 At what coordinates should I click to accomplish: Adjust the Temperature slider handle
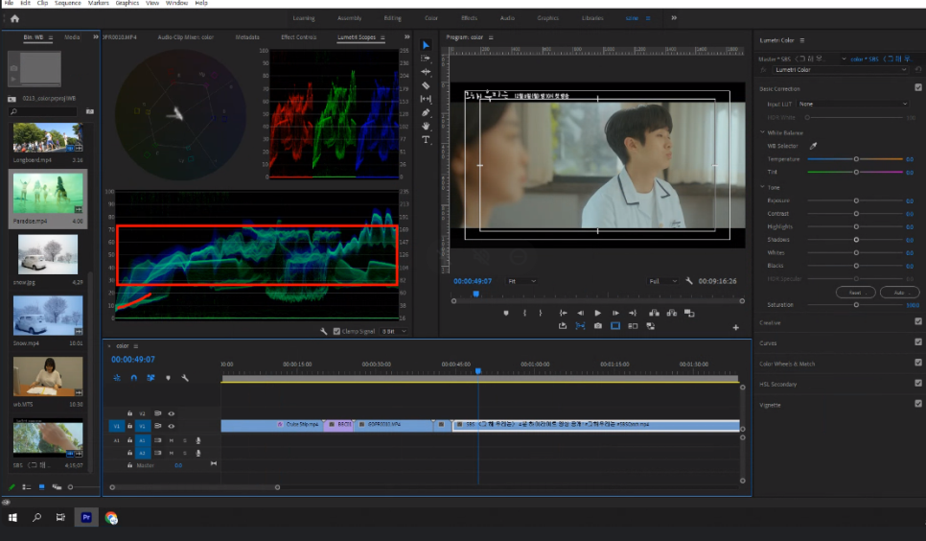pos(856,159)
